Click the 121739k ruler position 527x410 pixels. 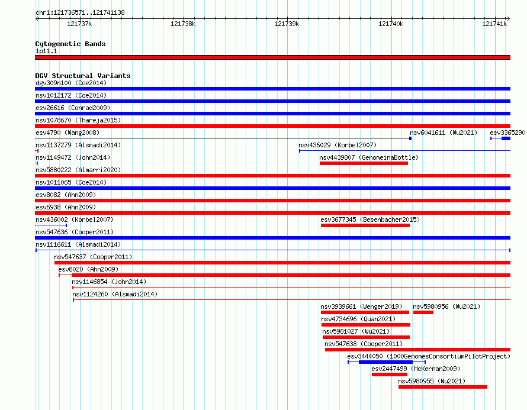(287, 24)
